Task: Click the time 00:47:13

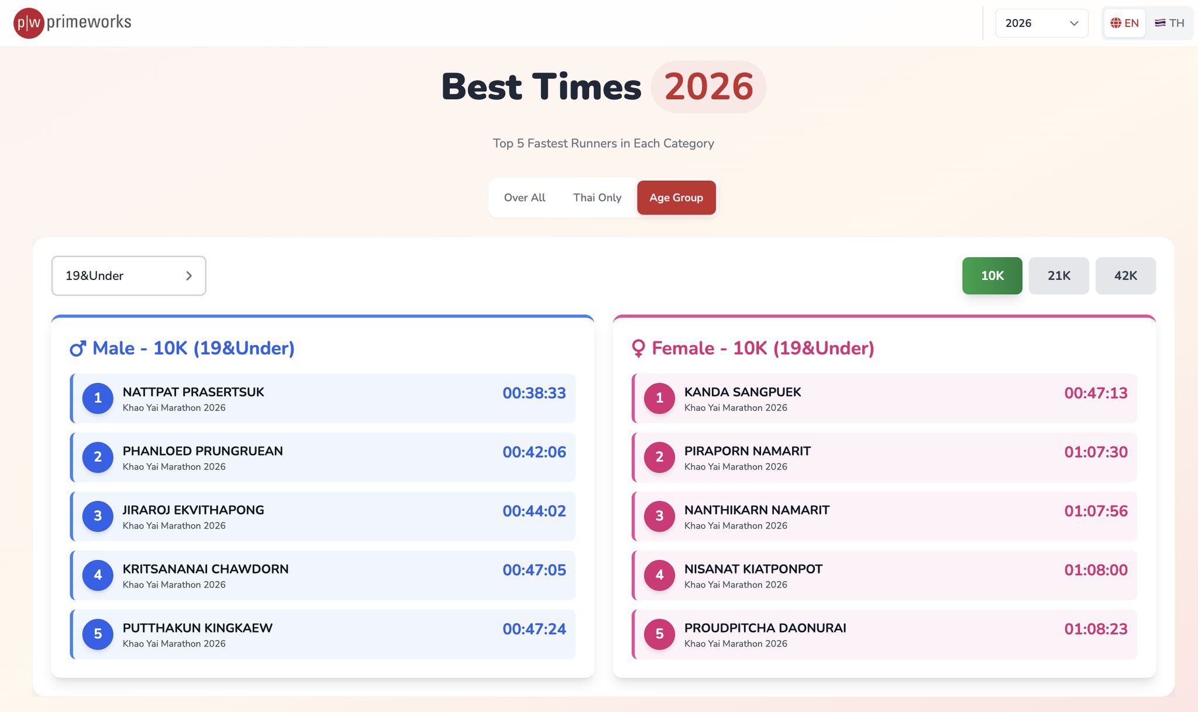Action: [x=1096, y=393]
